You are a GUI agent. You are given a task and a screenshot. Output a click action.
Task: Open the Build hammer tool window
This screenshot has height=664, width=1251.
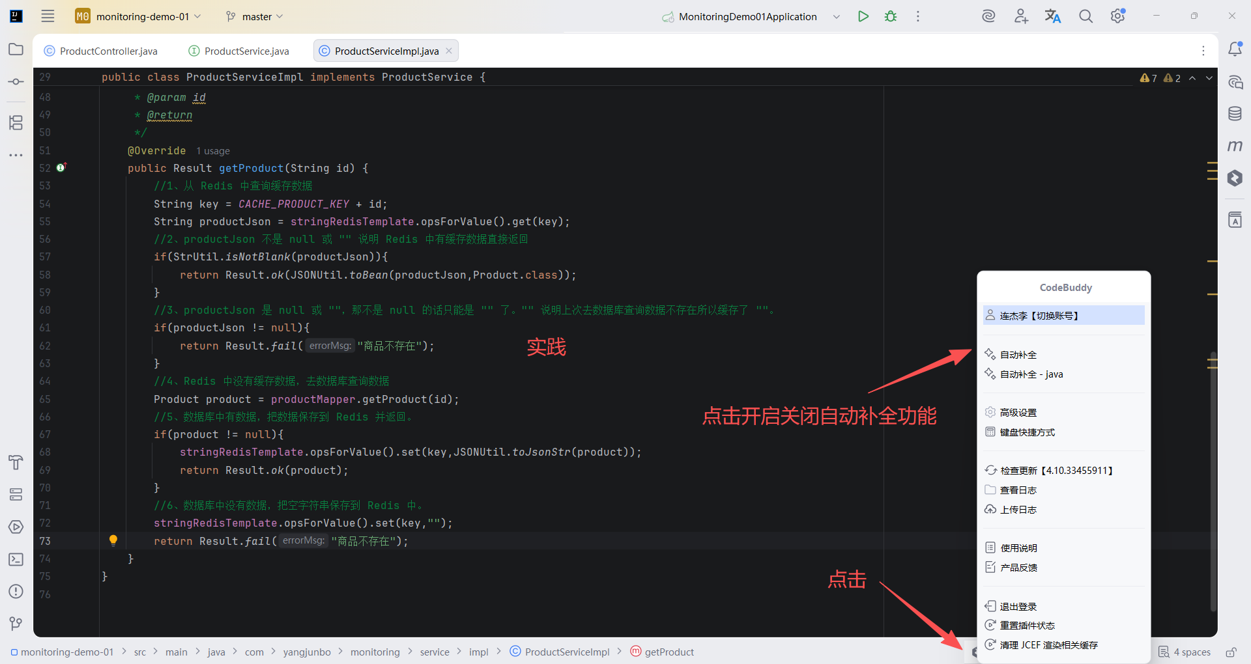(x=16, y=462)
